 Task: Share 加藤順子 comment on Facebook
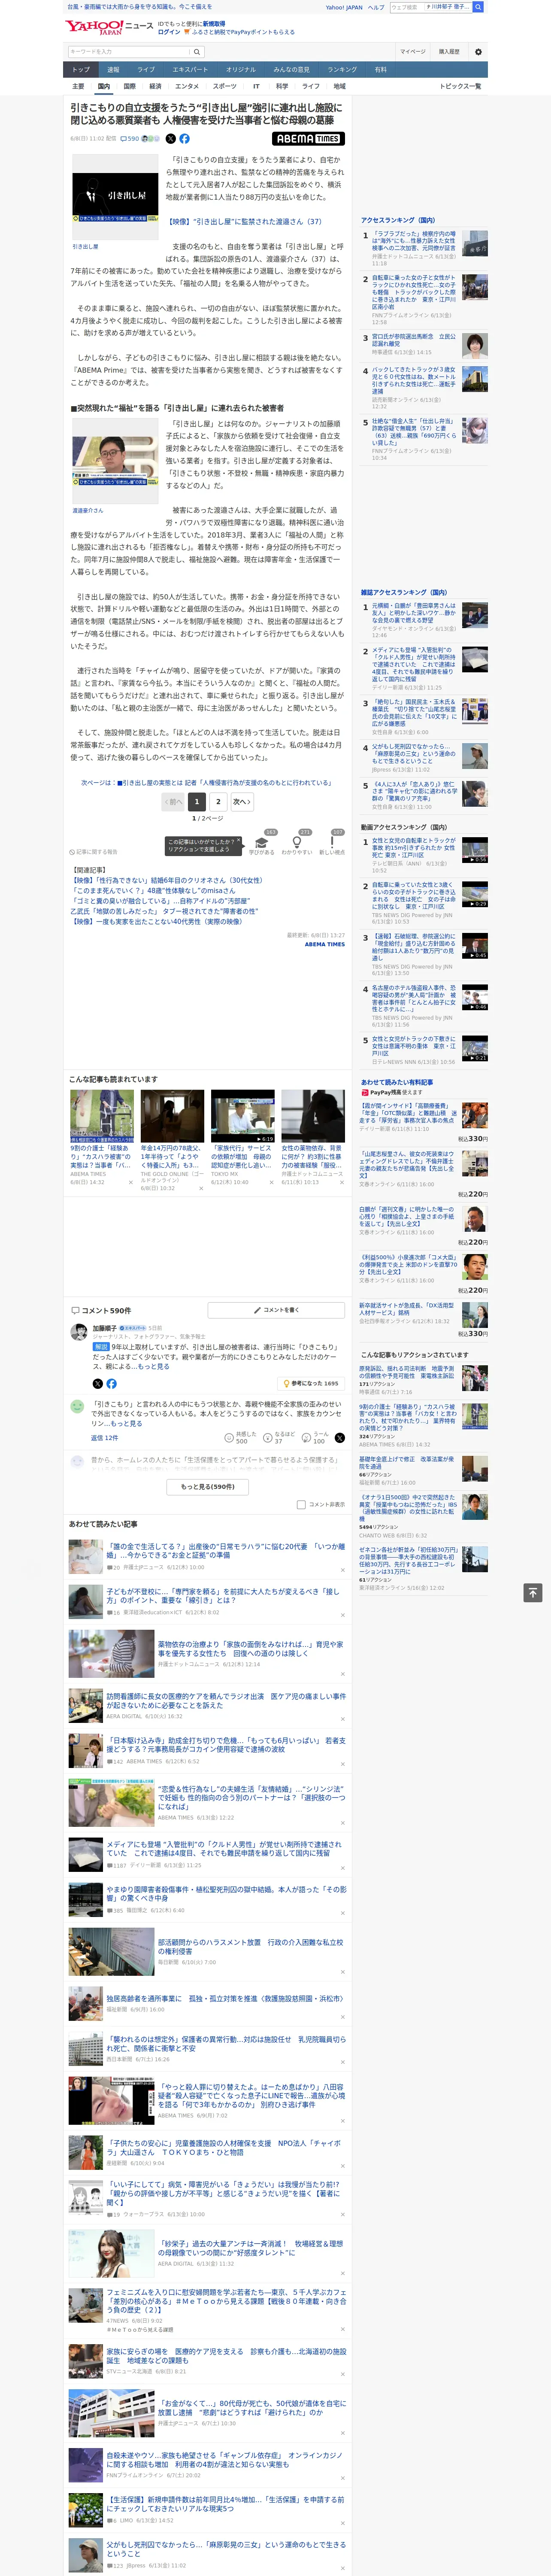point(111,1384)
